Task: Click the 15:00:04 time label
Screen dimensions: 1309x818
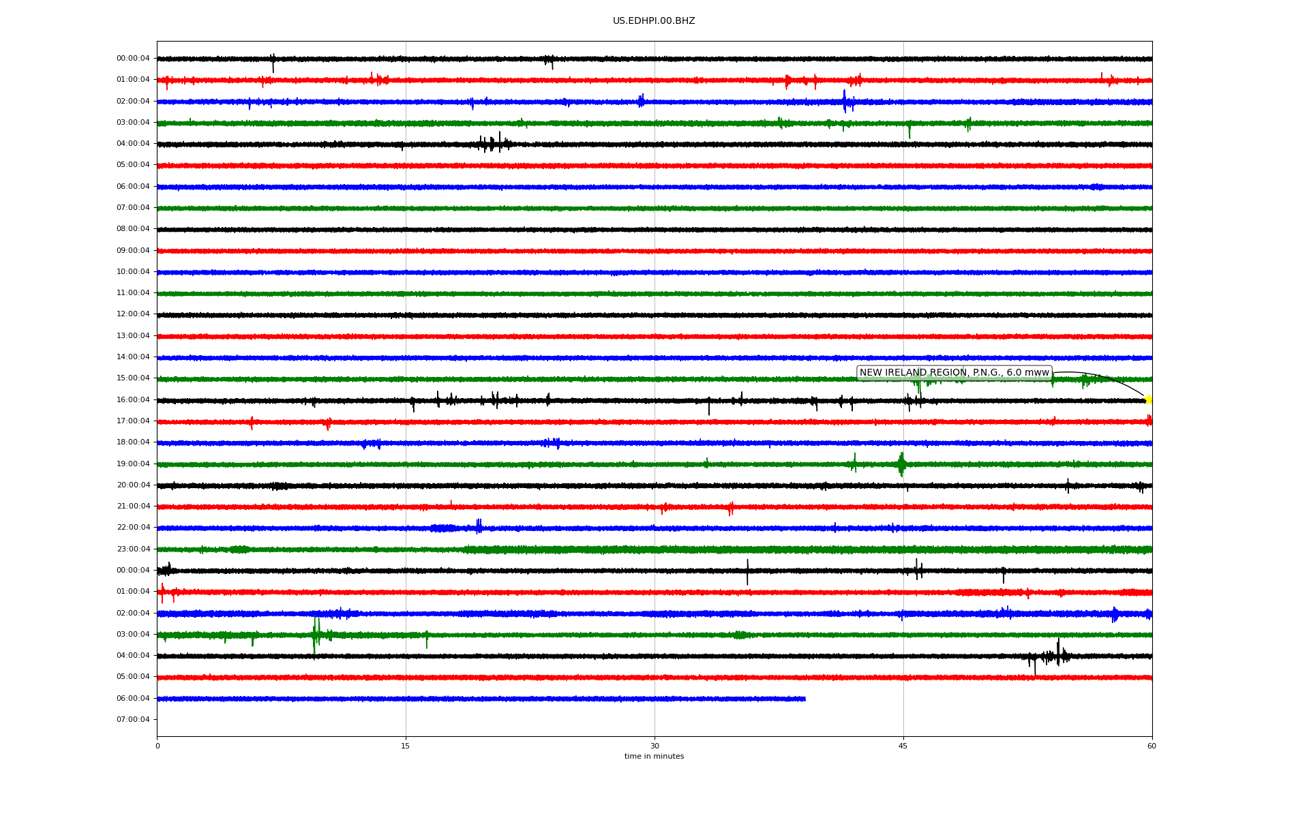Action: (133, 378)
